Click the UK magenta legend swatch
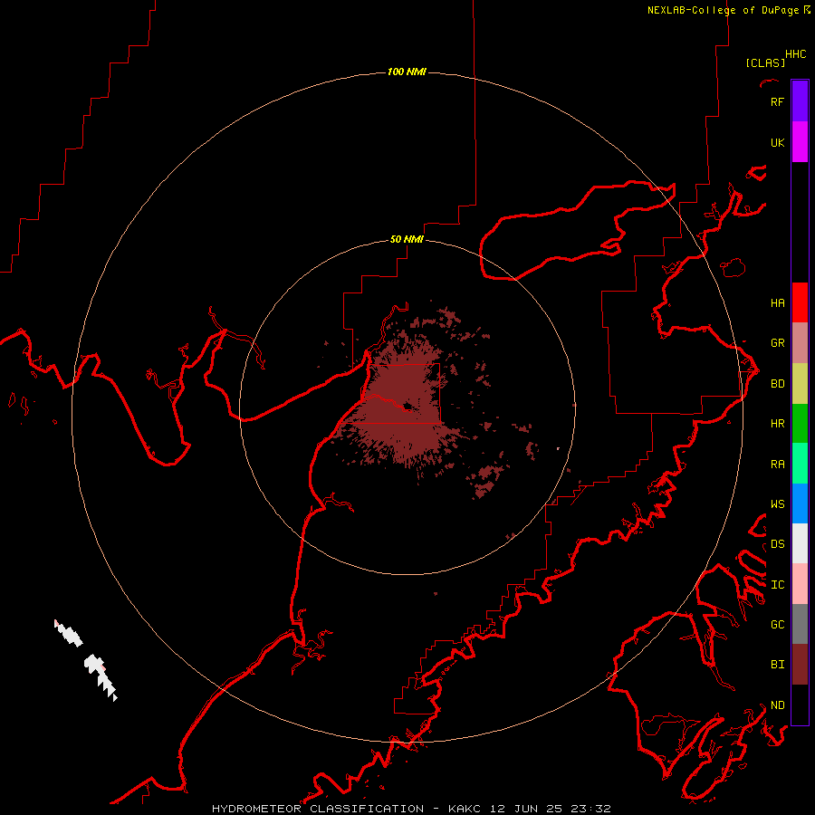This screenshot has width=815, height=815. pyautogui.click(x=800, y=142)
